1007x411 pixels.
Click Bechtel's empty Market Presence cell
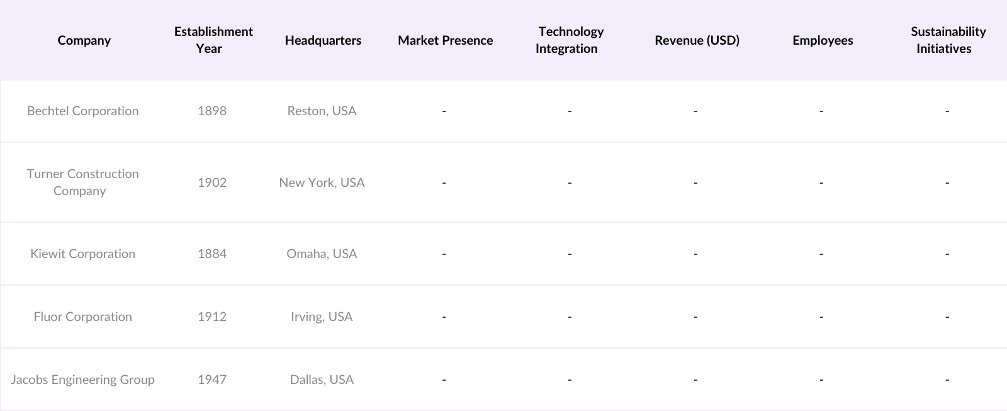[x=444, y=111]
